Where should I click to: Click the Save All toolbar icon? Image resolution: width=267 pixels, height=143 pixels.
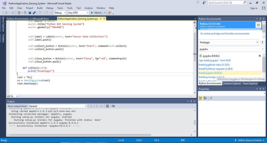point(34,13)
